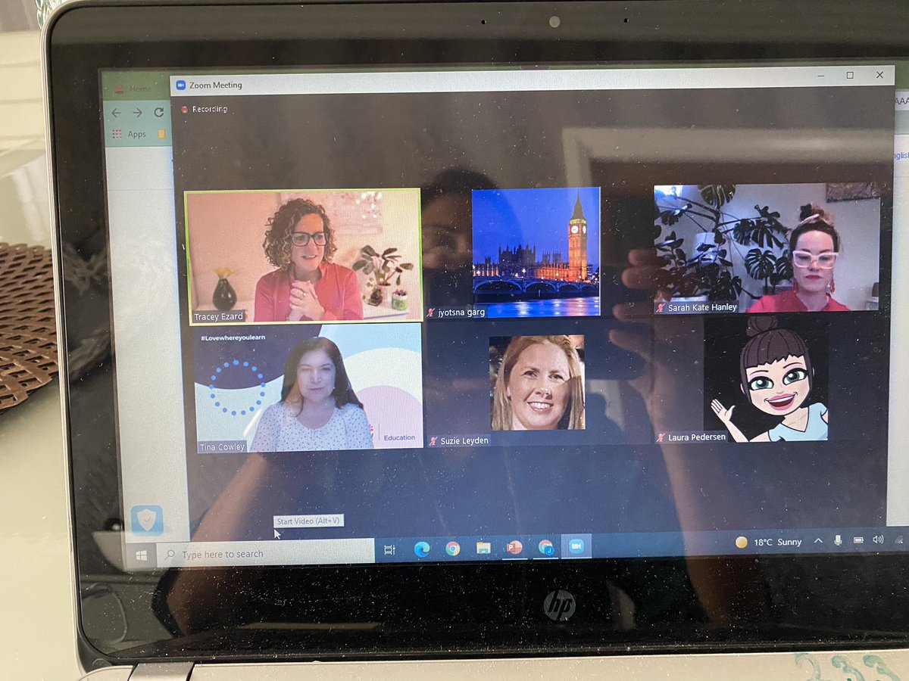The width and height of the screenshot is (909, 681).
Task: Click the browser Back arrow behind Zoom
Action: click(x=116, y=113)
